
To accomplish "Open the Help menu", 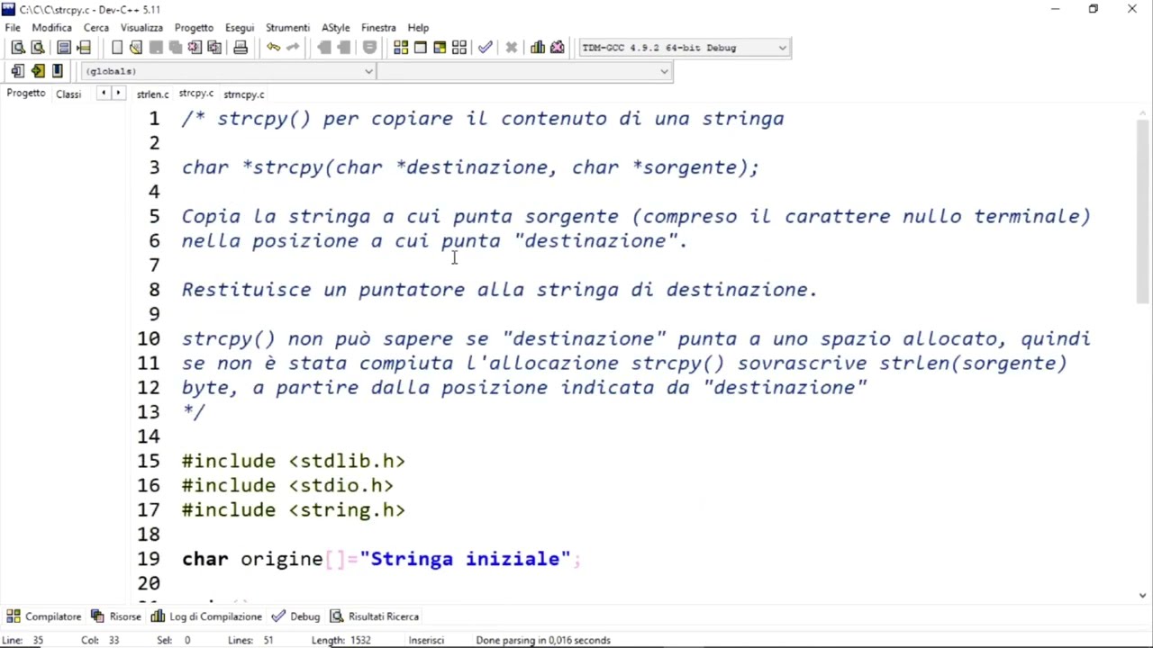I will 418,28.
